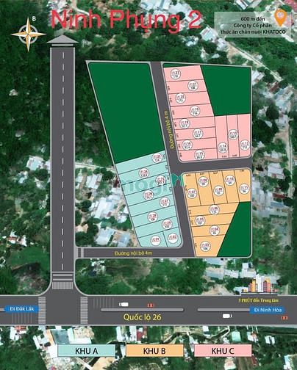Click the horizontal 'Đường nội bộ 4m' label
Screen dimensions: 297x370
click(x=133, y=253)
